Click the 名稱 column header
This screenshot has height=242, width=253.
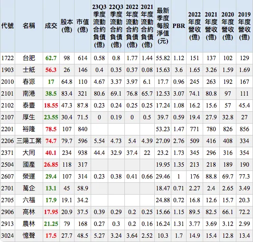coord(29,26)
